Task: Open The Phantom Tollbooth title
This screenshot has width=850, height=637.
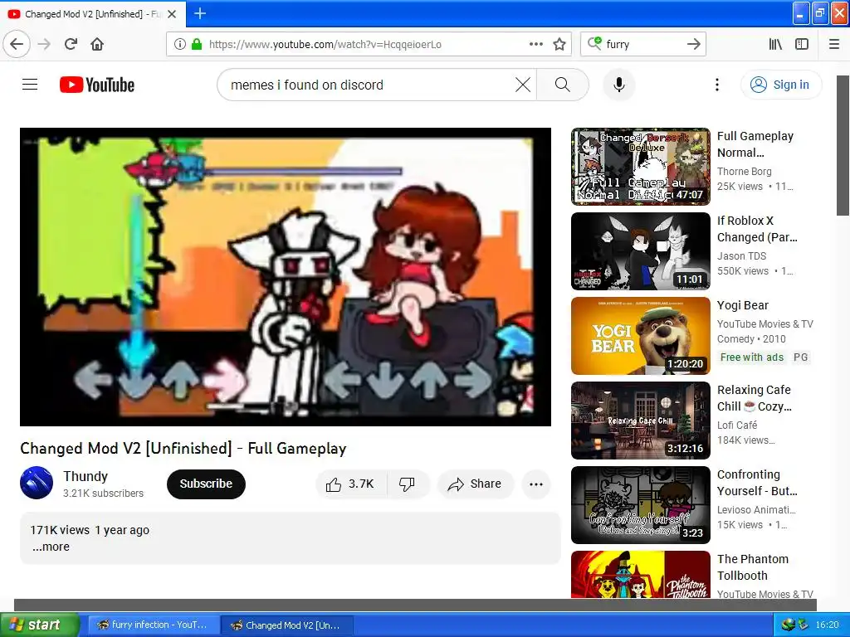Action: pos(752,567)
